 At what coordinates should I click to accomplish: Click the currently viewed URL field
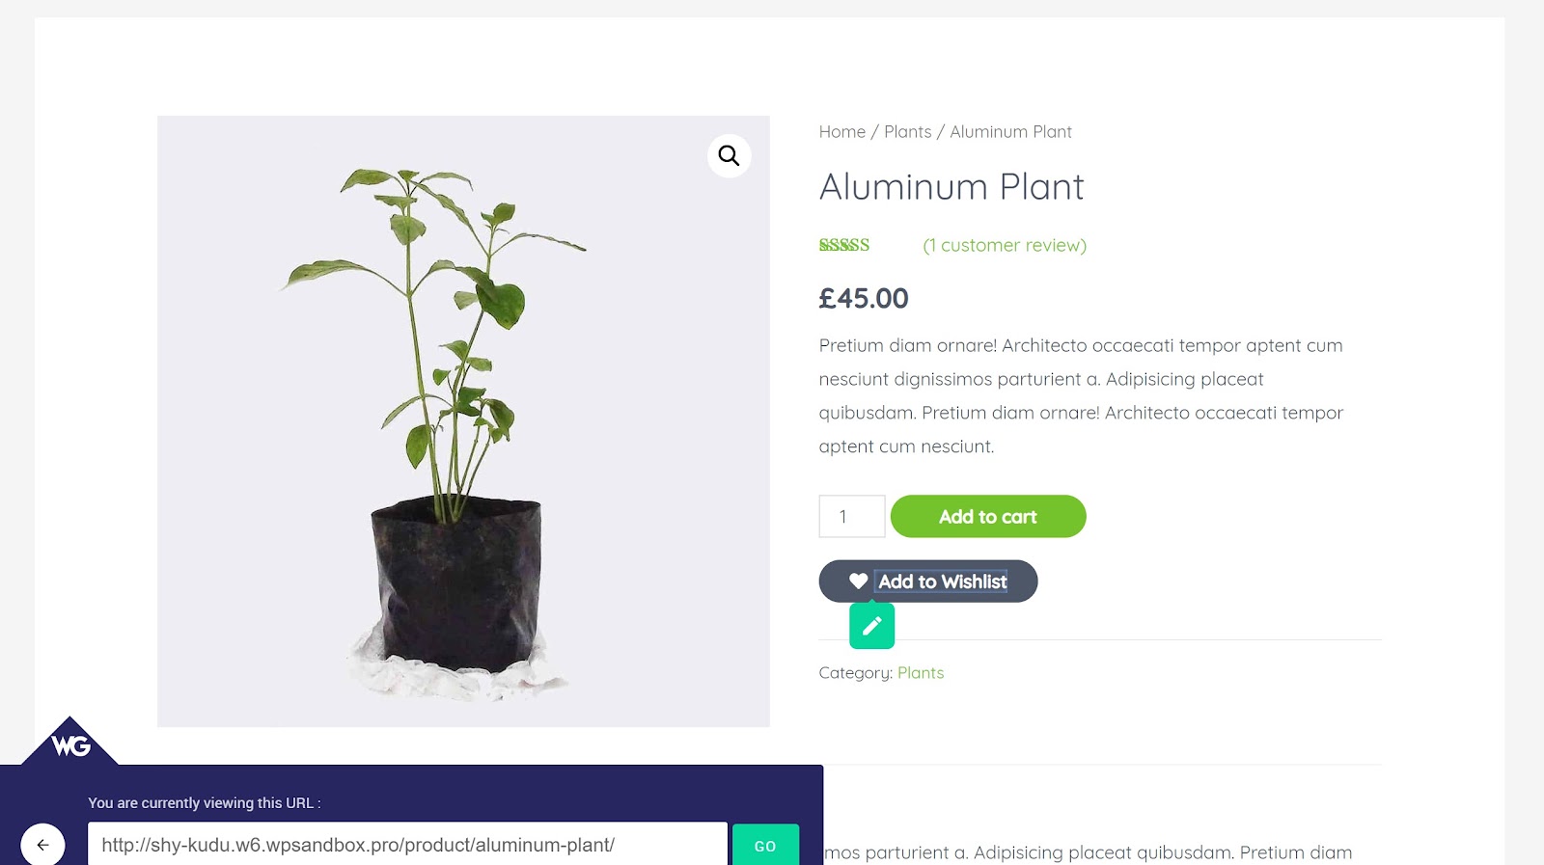coord(407,844)
